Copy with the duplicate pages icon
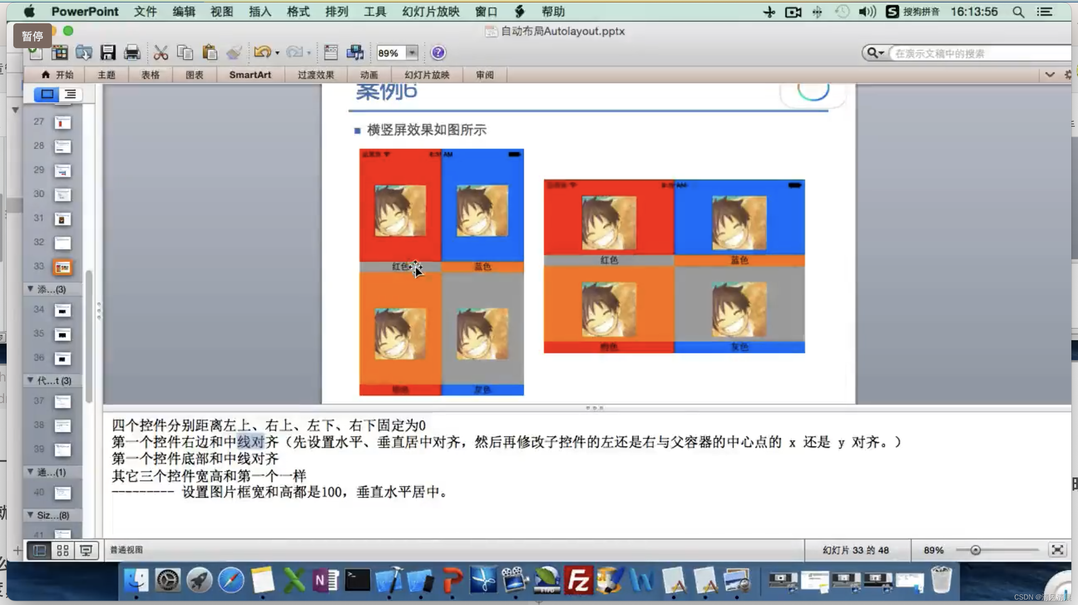Image resolution: width=1078 pixels, height=605 pixels. pyautogui.click(x=185, y=53)
